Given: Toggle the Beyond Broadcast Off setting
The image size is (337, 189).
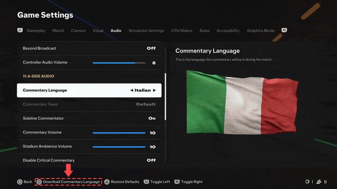Looking at the screenshot, I should click(151, 48).
